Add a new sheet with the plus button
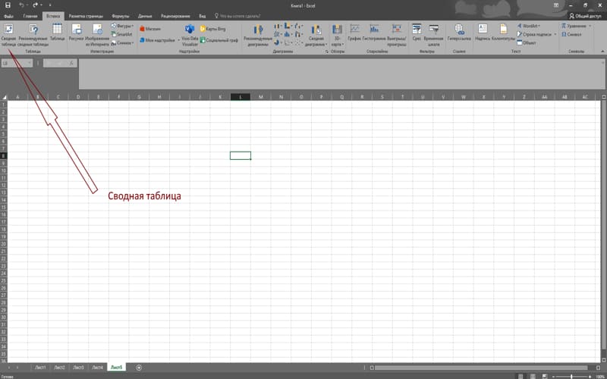This screenshot has height=379, width=607. [139, 368]
